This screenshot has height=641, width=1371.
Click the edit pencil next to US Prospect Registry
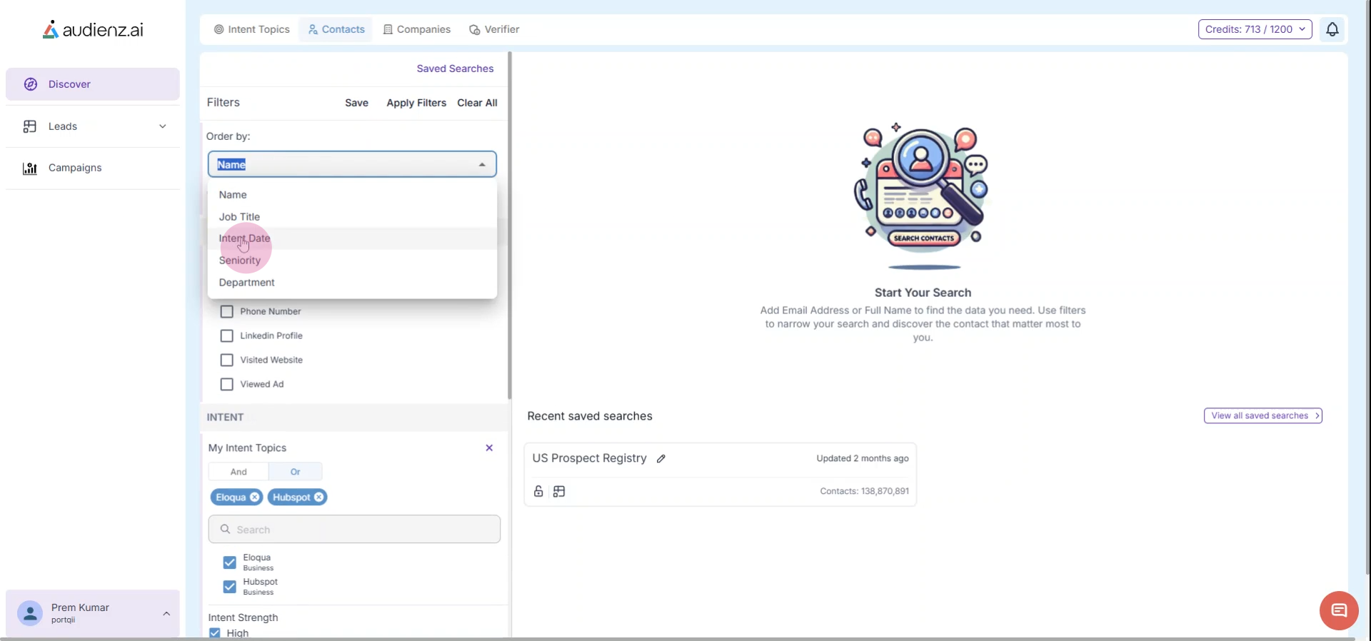pos(661,459)
